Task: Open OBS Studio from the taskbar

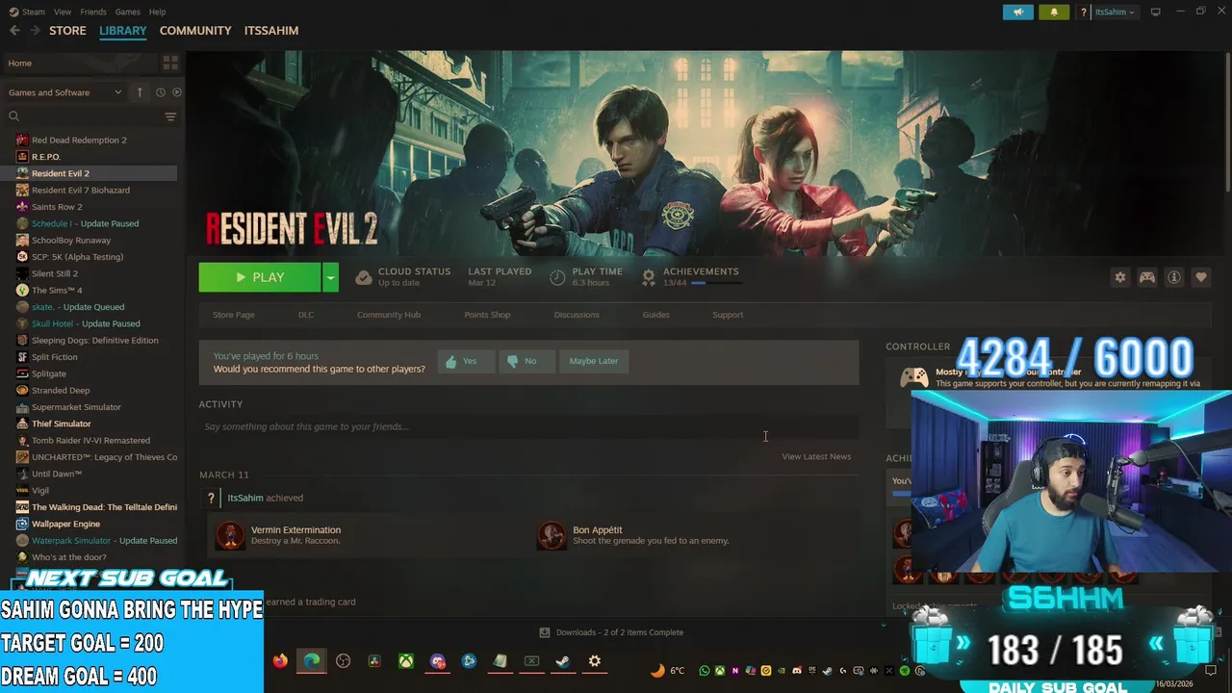Action: click(344, 661)
